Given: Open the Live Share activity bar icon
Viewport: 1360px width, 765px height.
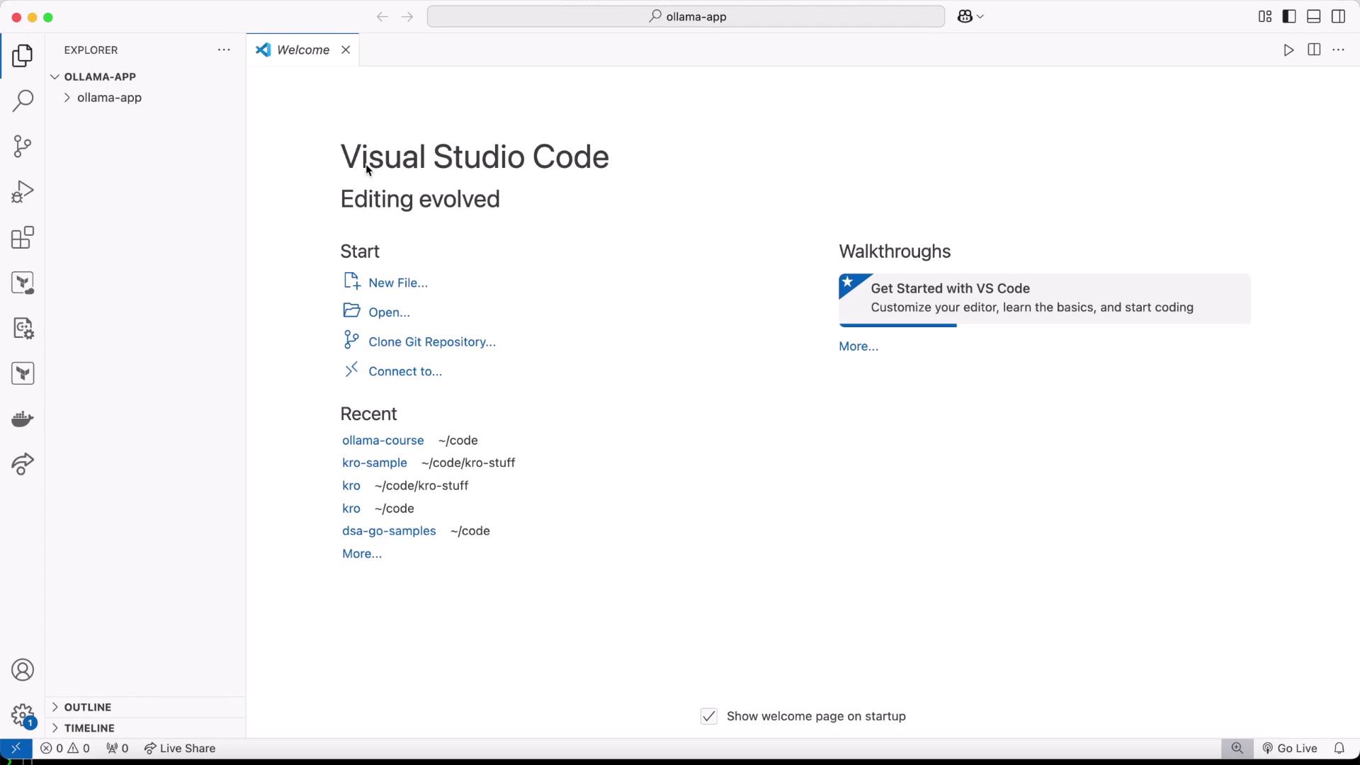Looking at the screenshot, I should [x=23, y=464].
